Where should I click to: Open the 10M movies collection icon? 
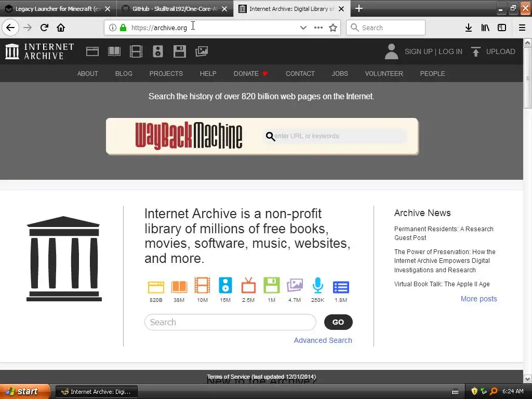[x=202, y=285]
